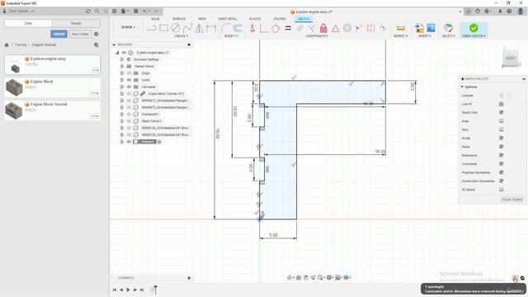Open the DESIGN workspace dropdown
The width and height of the screenshot is (528, 297).
click(x=128, y=27)
